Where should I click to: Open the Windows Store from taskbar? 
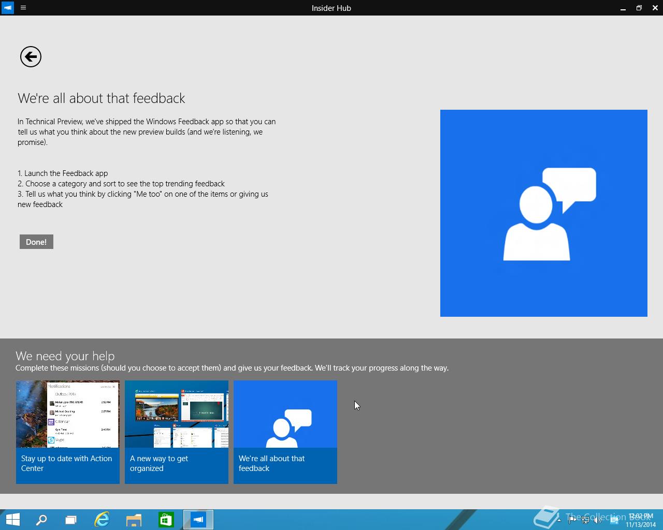pos(166,520)
